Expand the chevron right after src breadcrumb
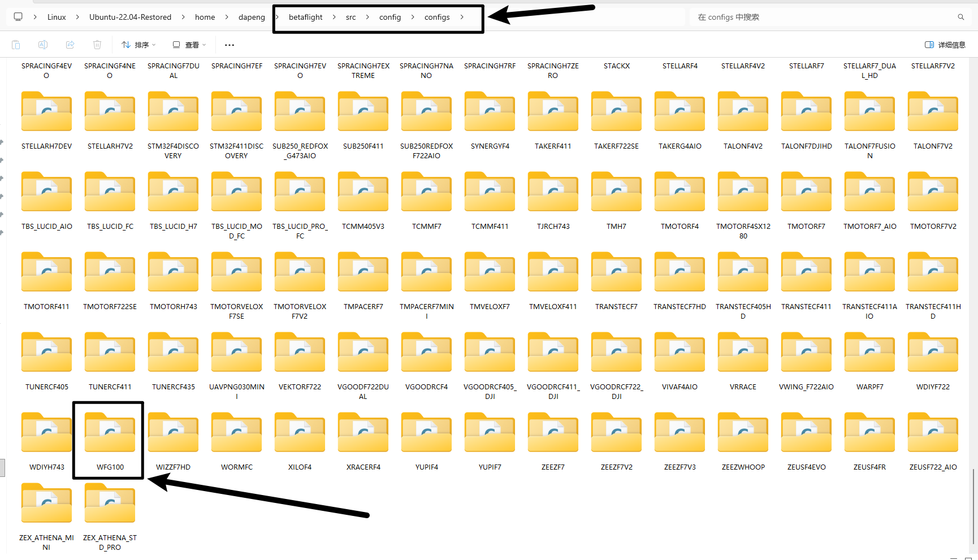This screenshot has height=560, width=978. [367, 17]
